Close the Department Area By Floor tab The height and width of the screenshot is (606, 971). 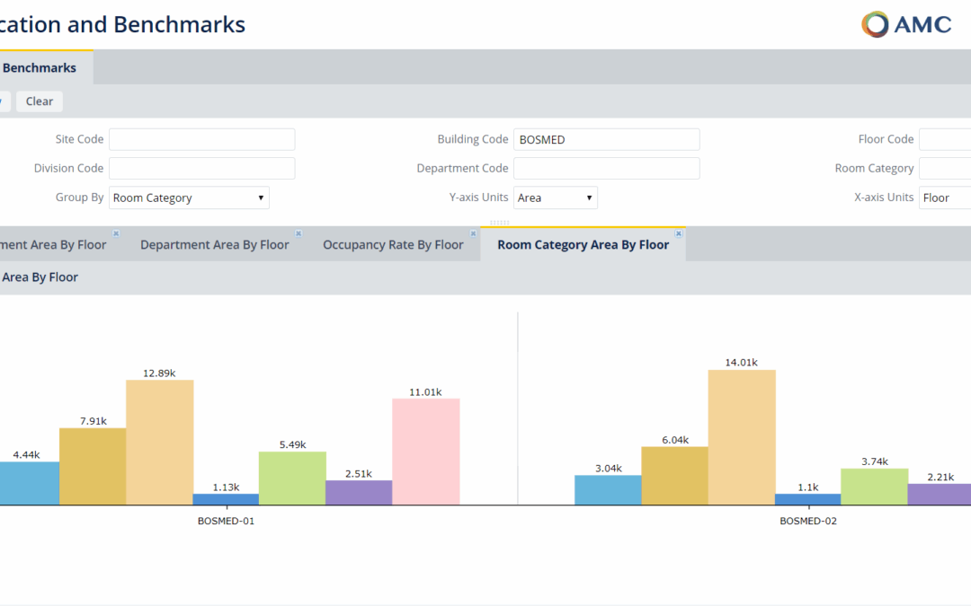298,233
